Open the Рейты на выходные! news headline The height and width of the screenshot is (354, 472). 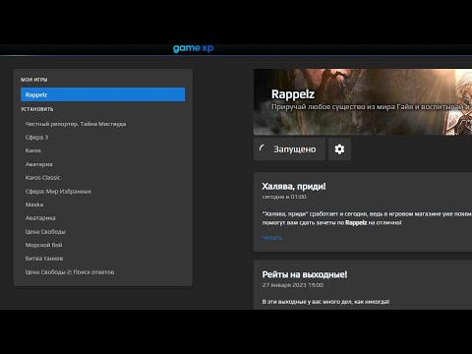[305, 274]
